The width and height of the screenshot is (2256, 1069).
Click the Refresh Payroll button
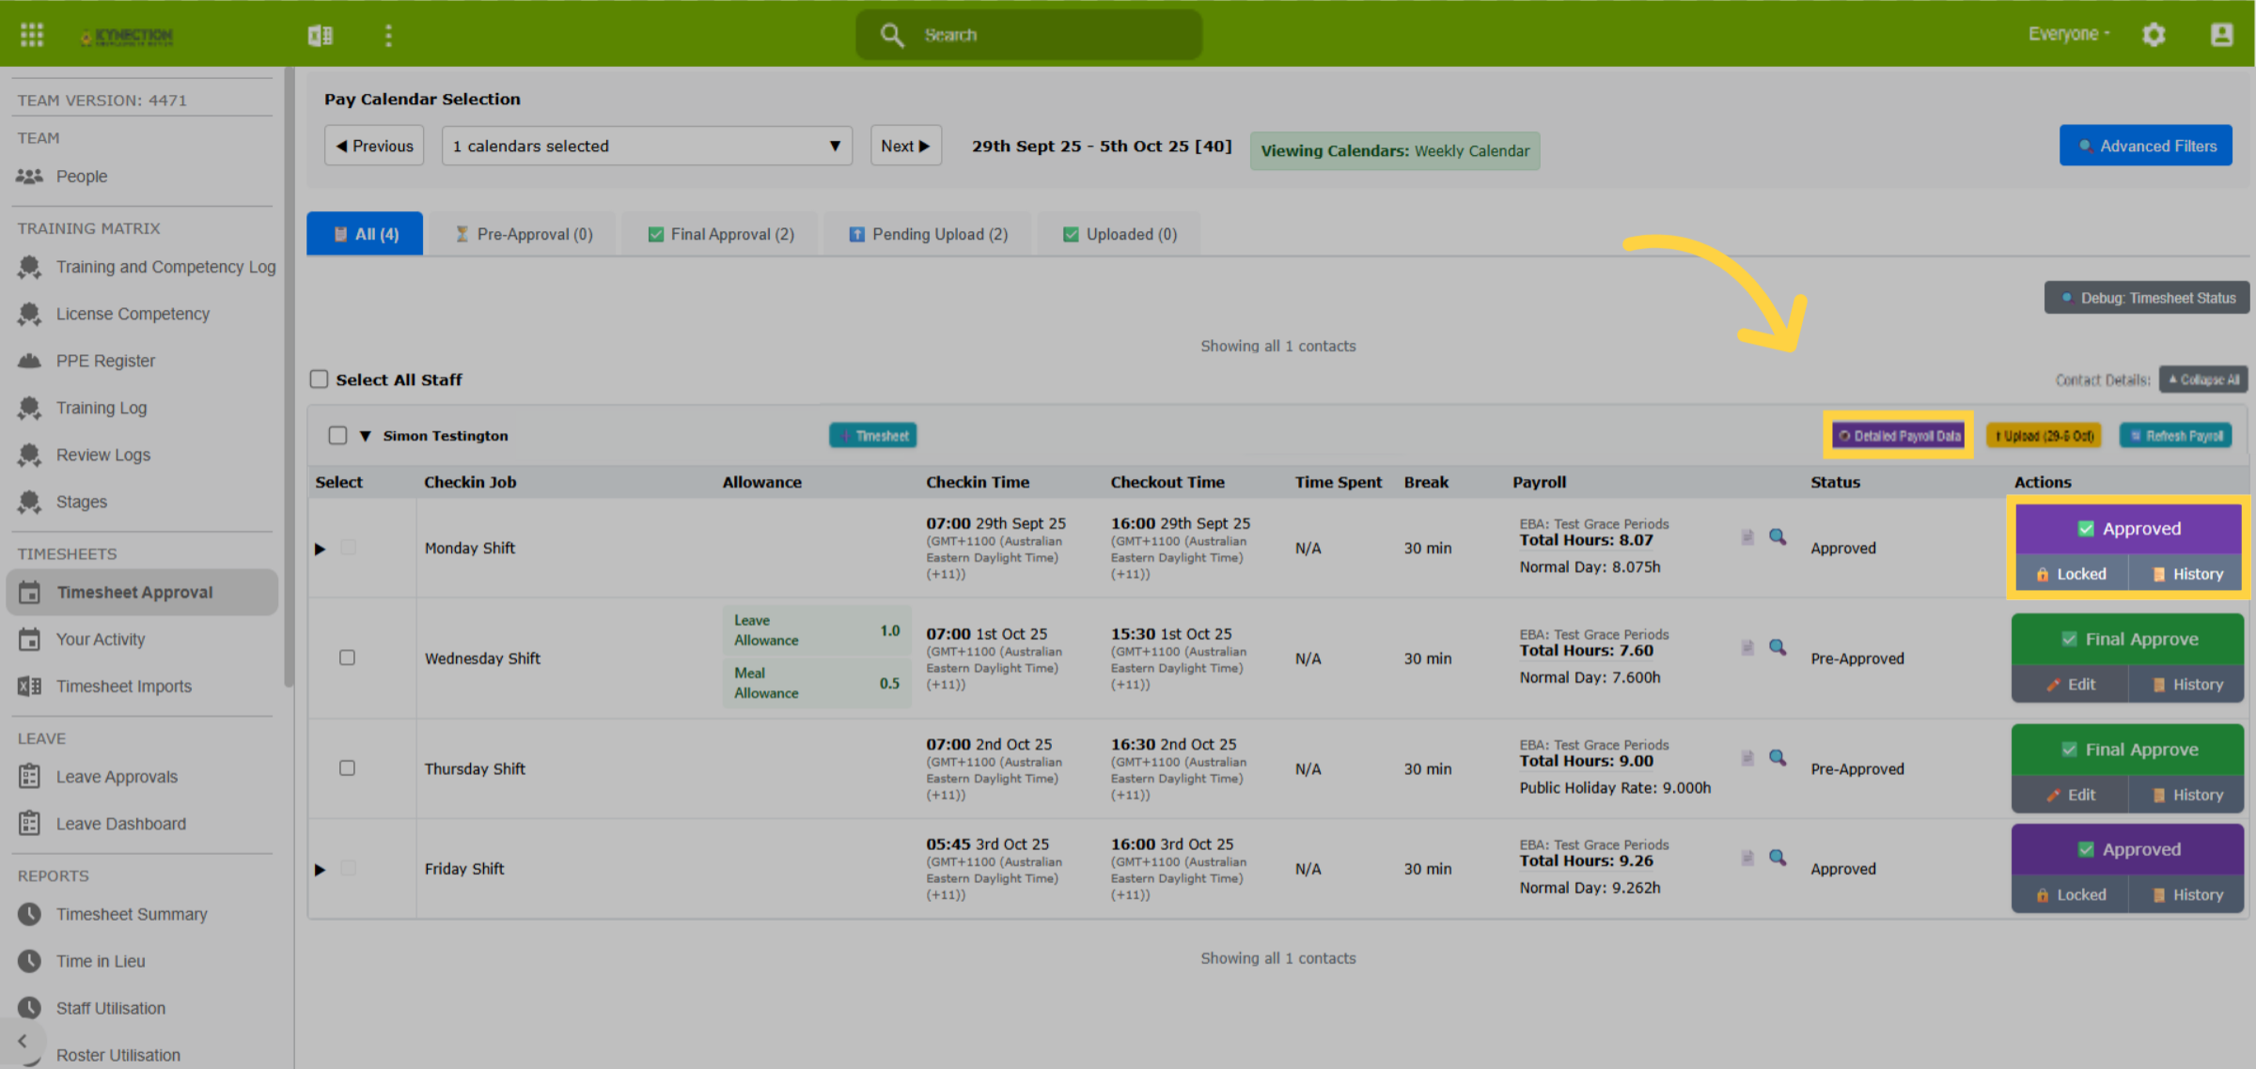2176,436
